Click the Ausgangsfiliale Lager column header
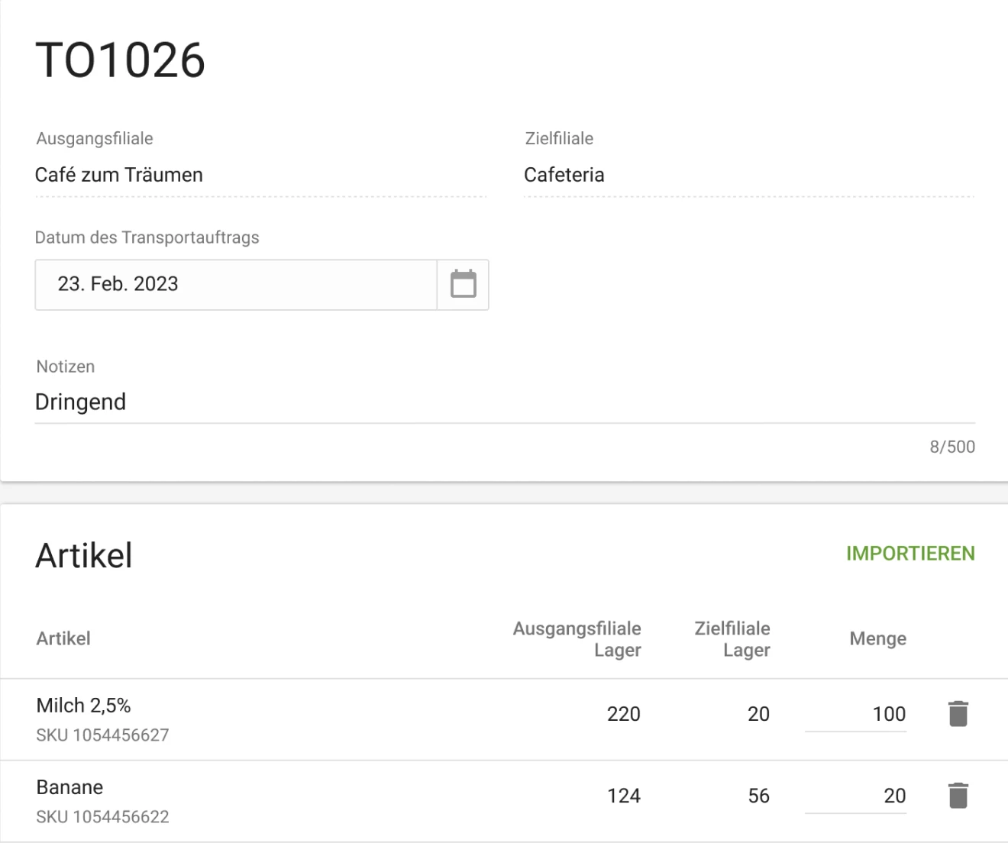Screen dimensions: 1008x843 (577, 639)
